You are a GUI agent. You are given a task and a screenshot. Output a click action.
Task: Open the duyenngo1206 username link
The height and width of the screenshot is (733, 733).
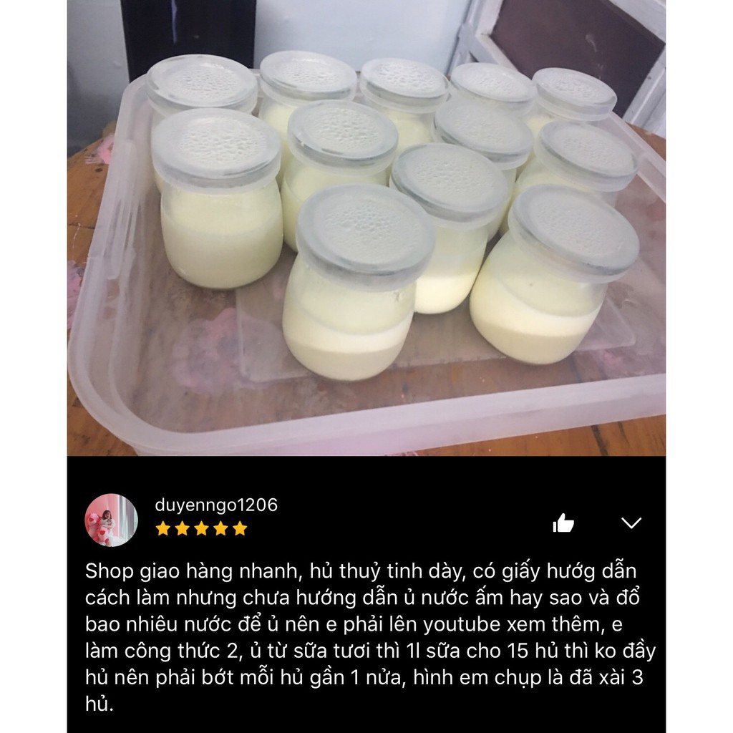coord(216,505)
